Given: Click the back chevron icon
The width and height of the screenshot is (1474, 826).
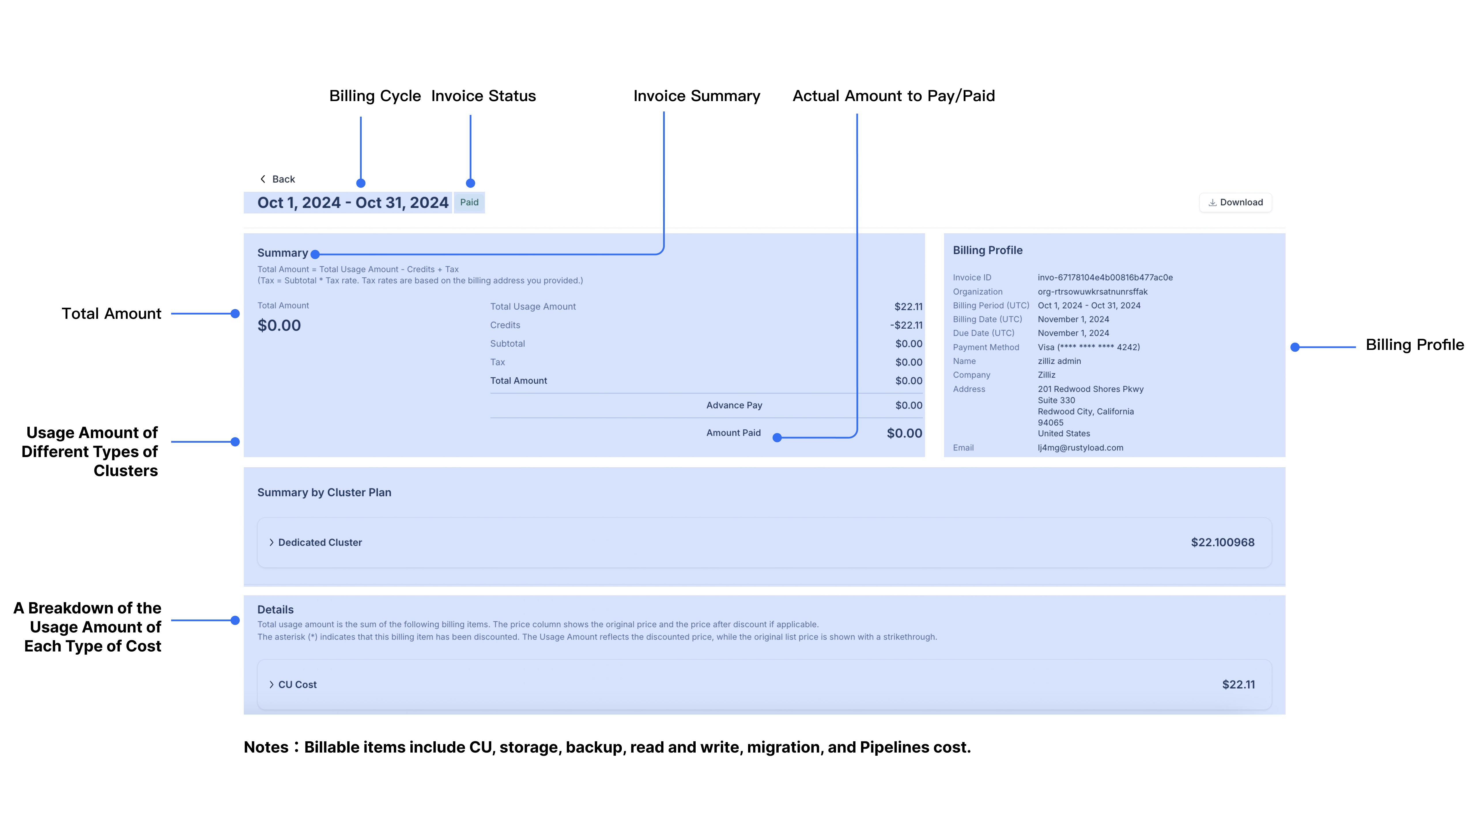Looking at the screenshot, I should point(263,179).
